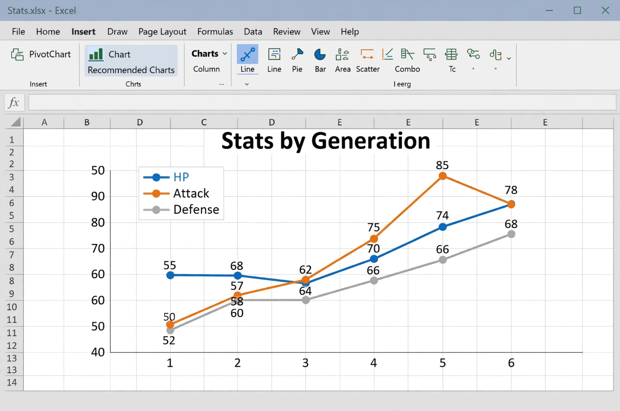Click the last chart icon before the ribbon chevron
The image size is (620, 411).
point(496,54)
